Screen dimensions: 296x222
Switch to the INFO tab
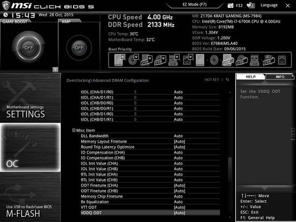(280, 77)
